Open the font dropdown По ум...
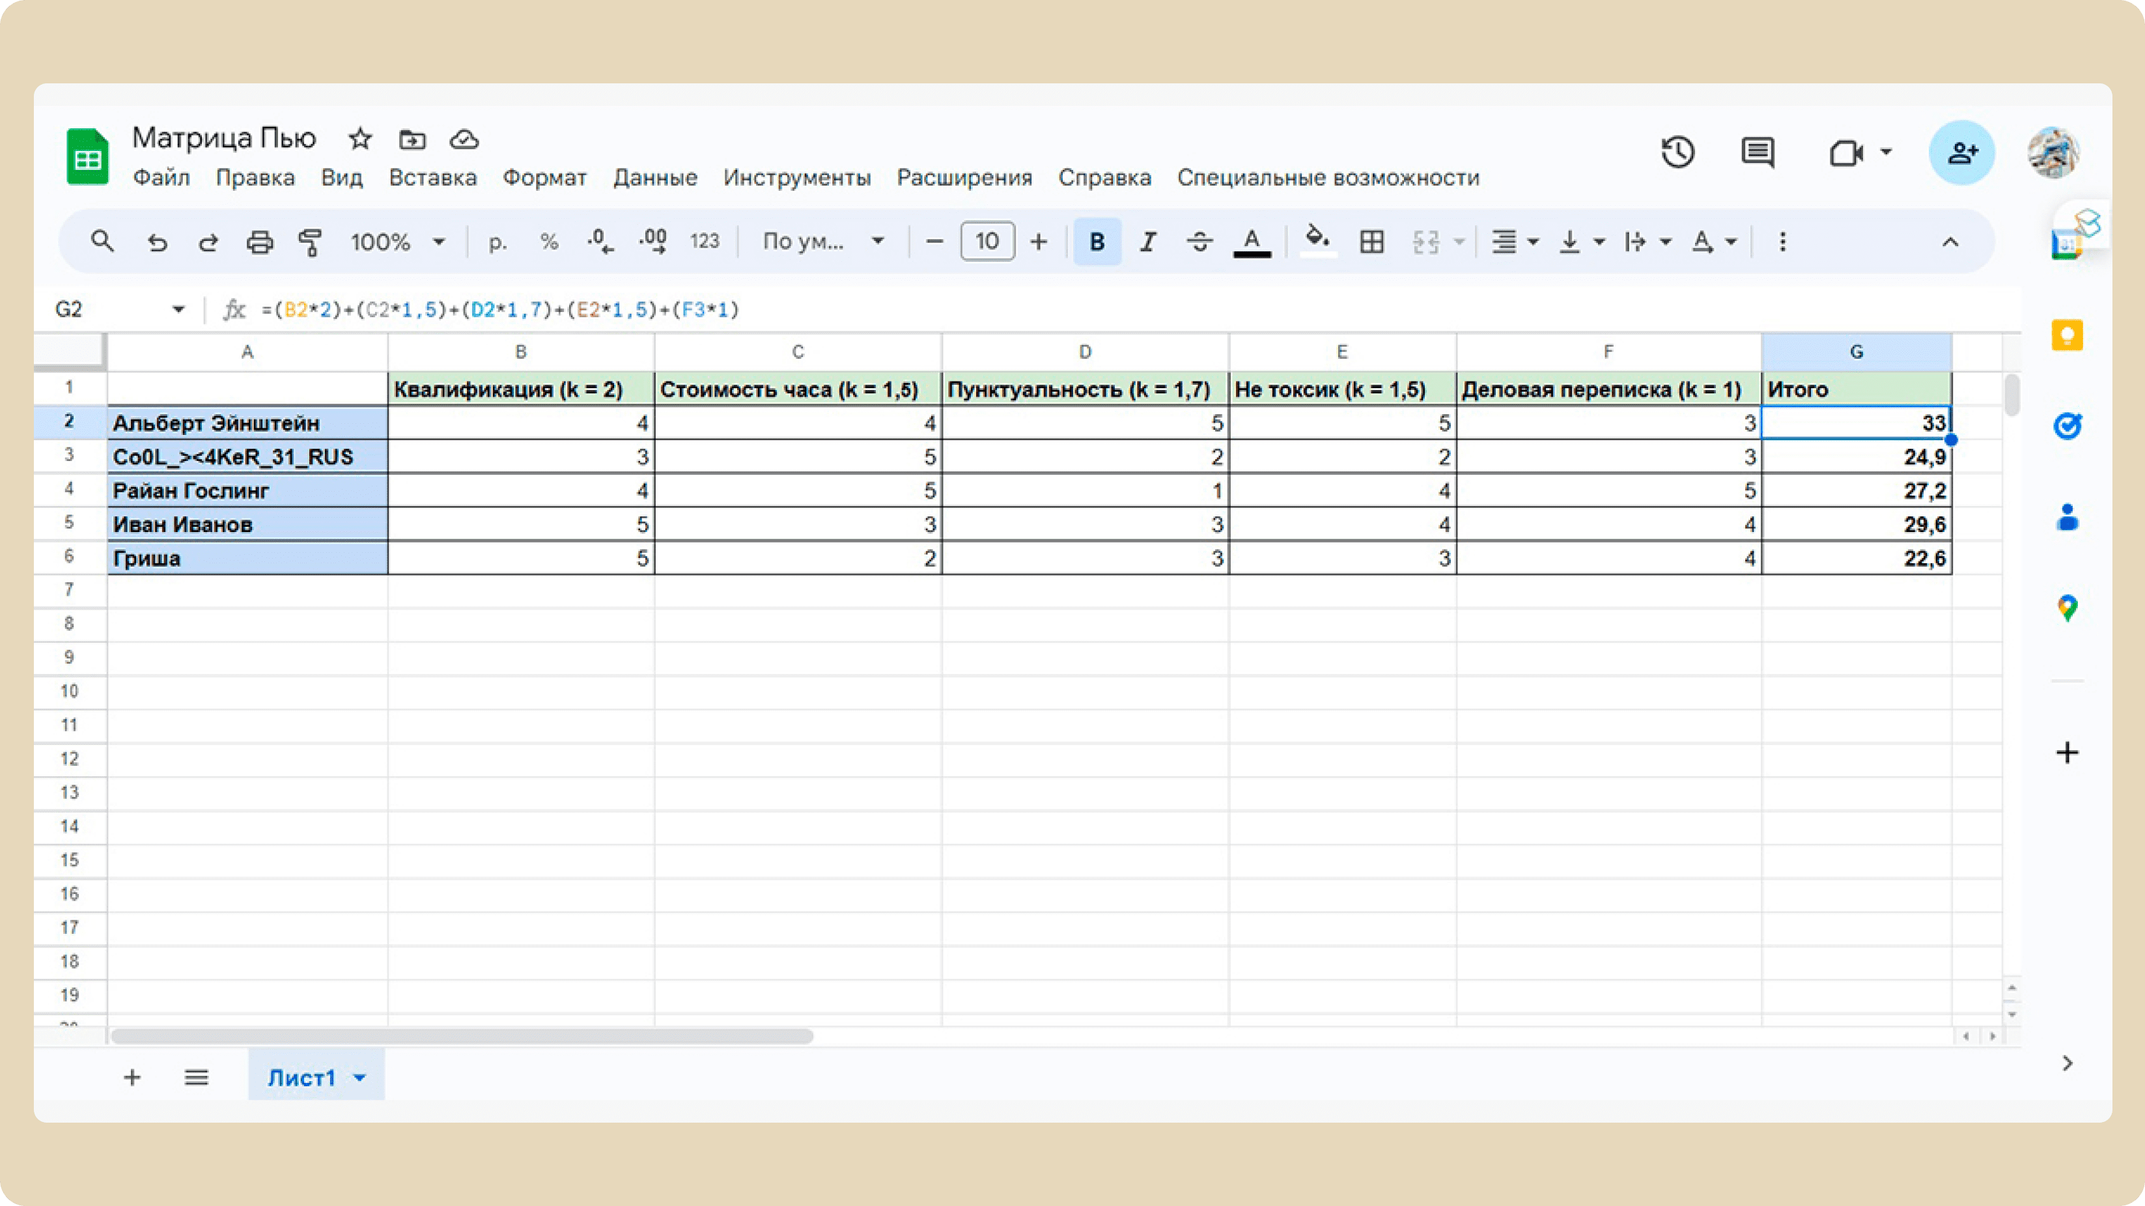2145x1206 pixels. coord(822,242)
